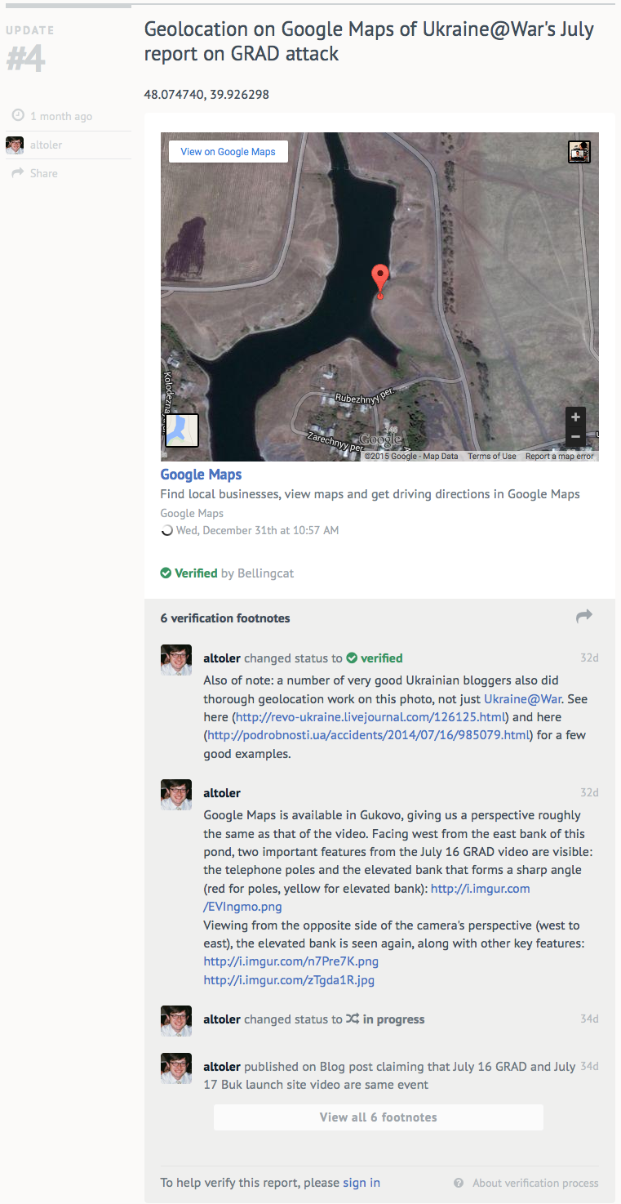Image resolution: width=621 pixels, height=1204 pixels.
Task: Open the imgur zTgda1R.jpg link
Action: coord(289,980)
